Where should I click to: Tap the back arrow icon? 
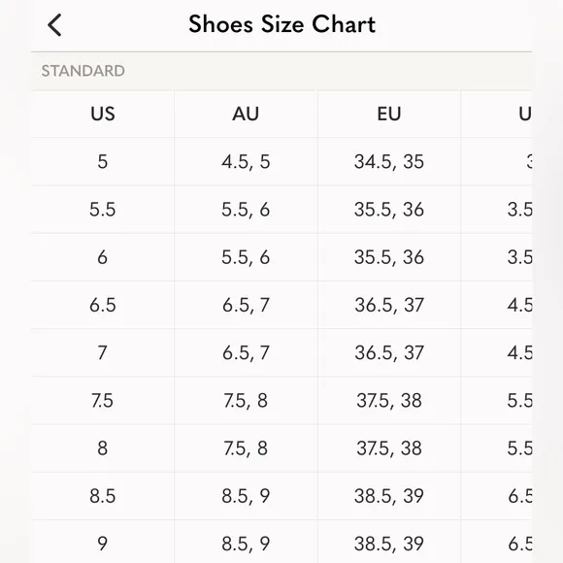(x=54, y=25)
